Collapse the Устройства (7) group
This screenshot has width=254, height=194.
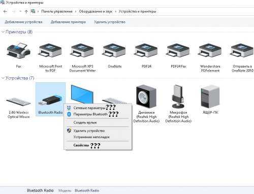click(x=3, y=78)
